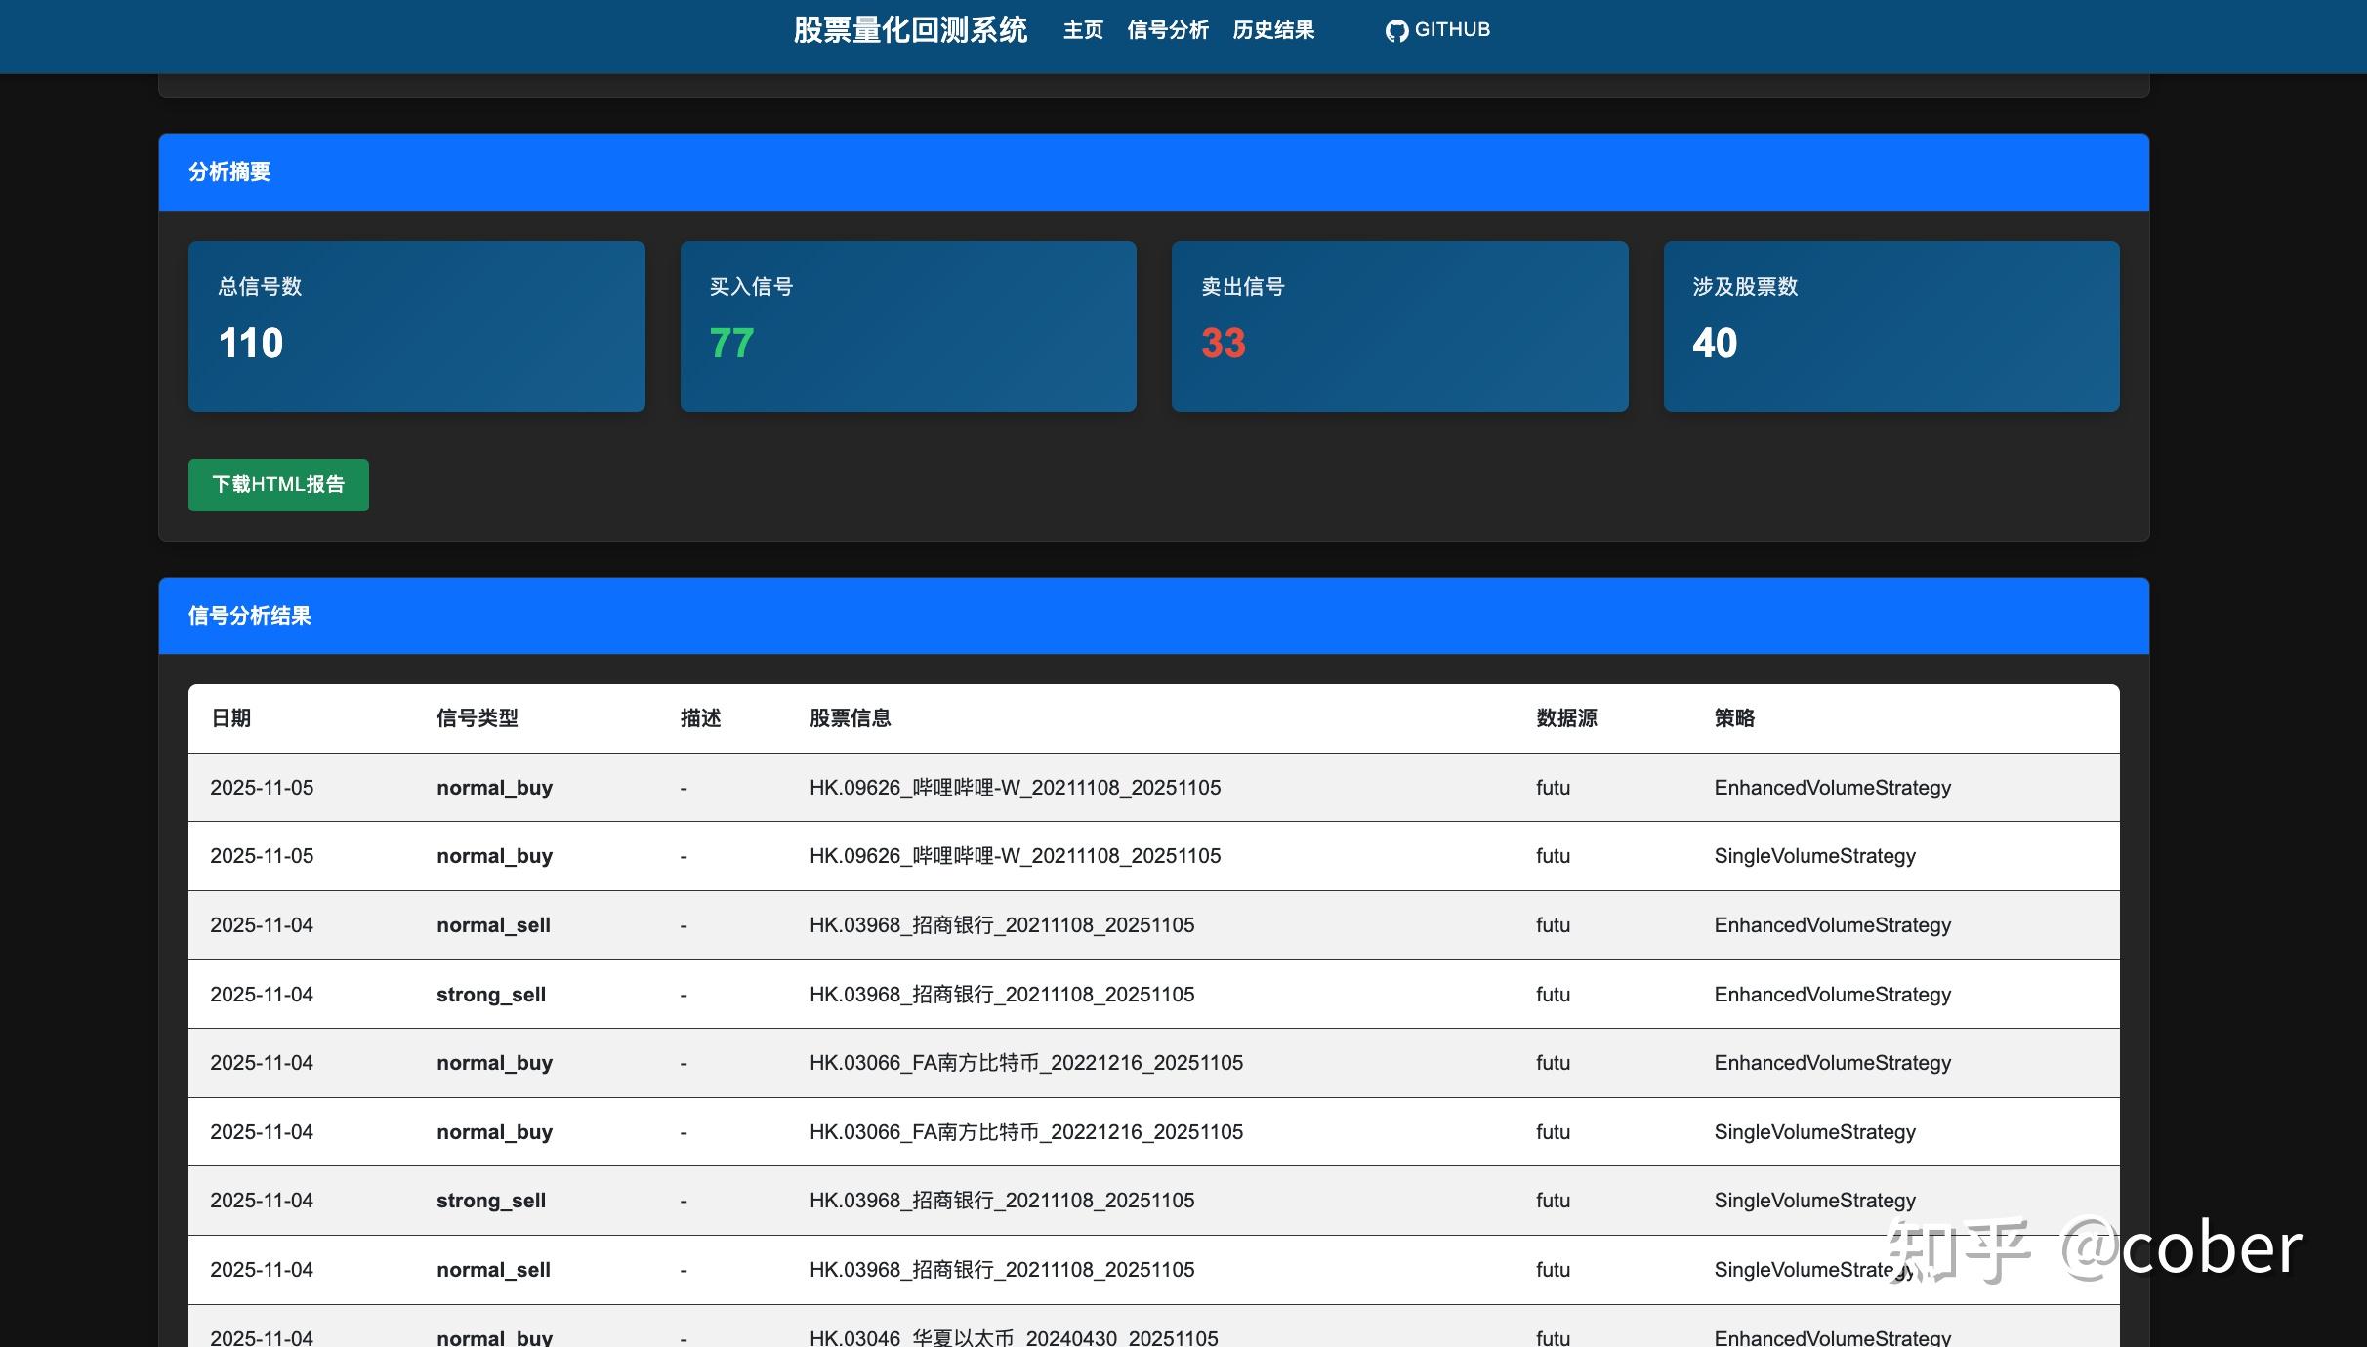Select first 哔哩哔哩-W EnhancedVolumeStrategy stock info

tap(1016, 788)
